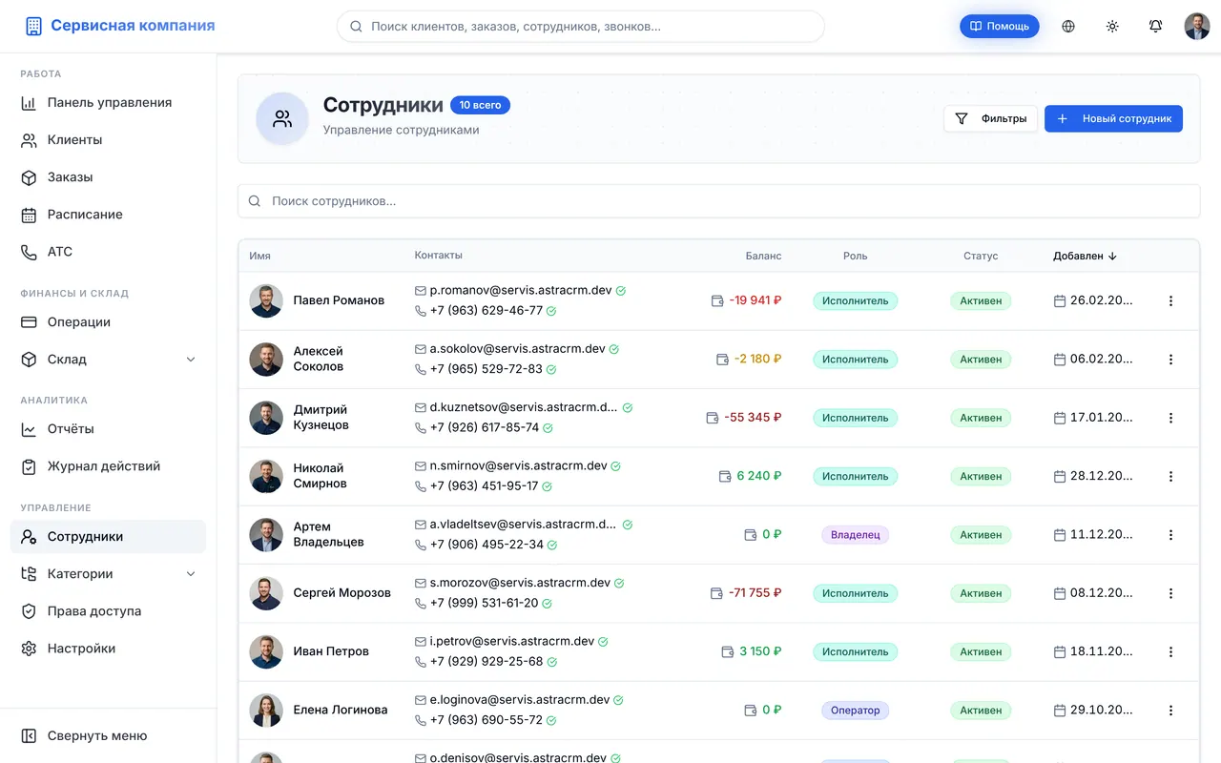Open row actions menu for Артем Владельцев

pos(1170,535)
